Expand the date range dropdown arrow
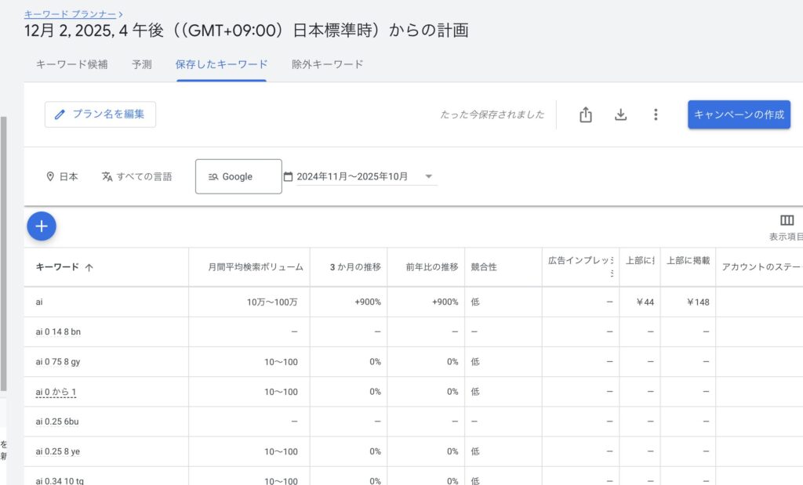 click(429, 177)
